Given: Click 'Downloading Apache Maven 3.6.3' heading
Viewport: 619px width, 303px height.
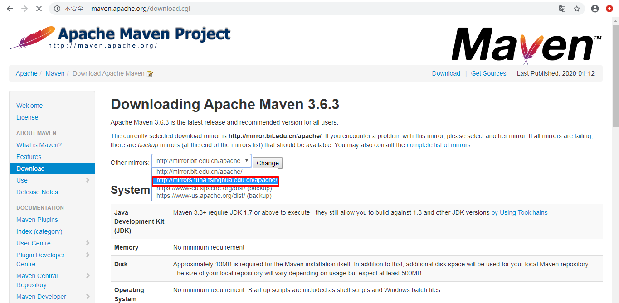Looking at the screenshot, I should (225, 104).
